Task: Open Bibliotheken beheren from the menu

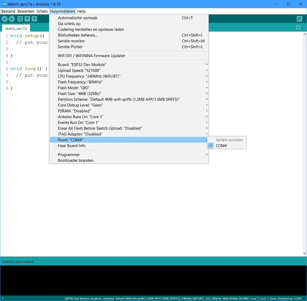Action: point(78,35)
